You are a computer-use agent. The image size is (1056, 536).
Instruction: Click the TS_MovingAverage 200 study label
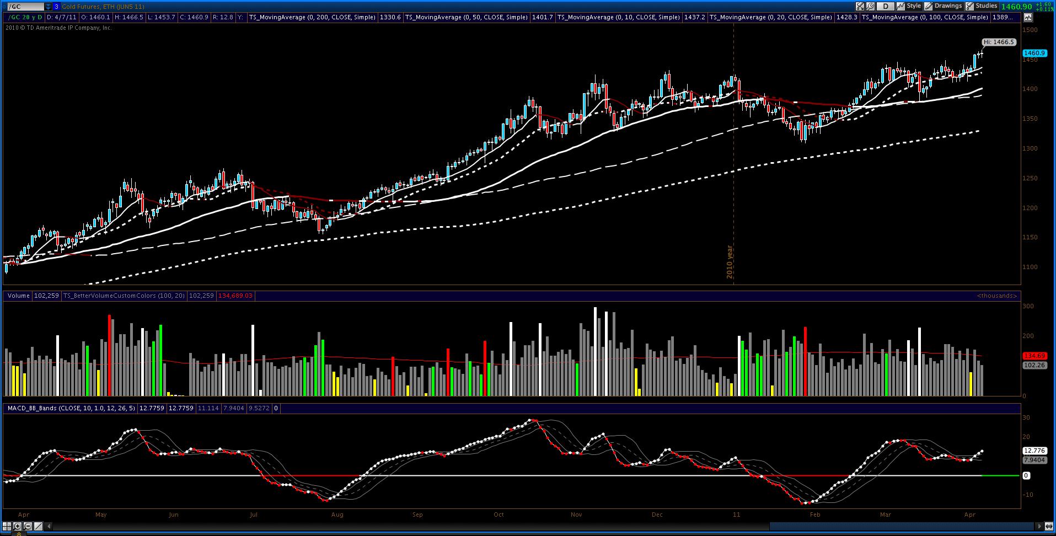[313, 17]
